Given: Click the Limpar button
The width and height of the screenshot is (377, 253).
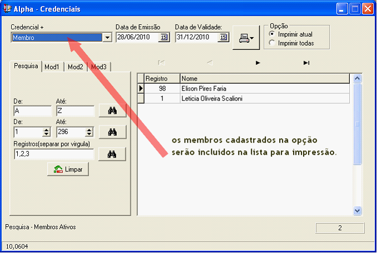Looking at the screenshot, I should [x=68, y=169].
